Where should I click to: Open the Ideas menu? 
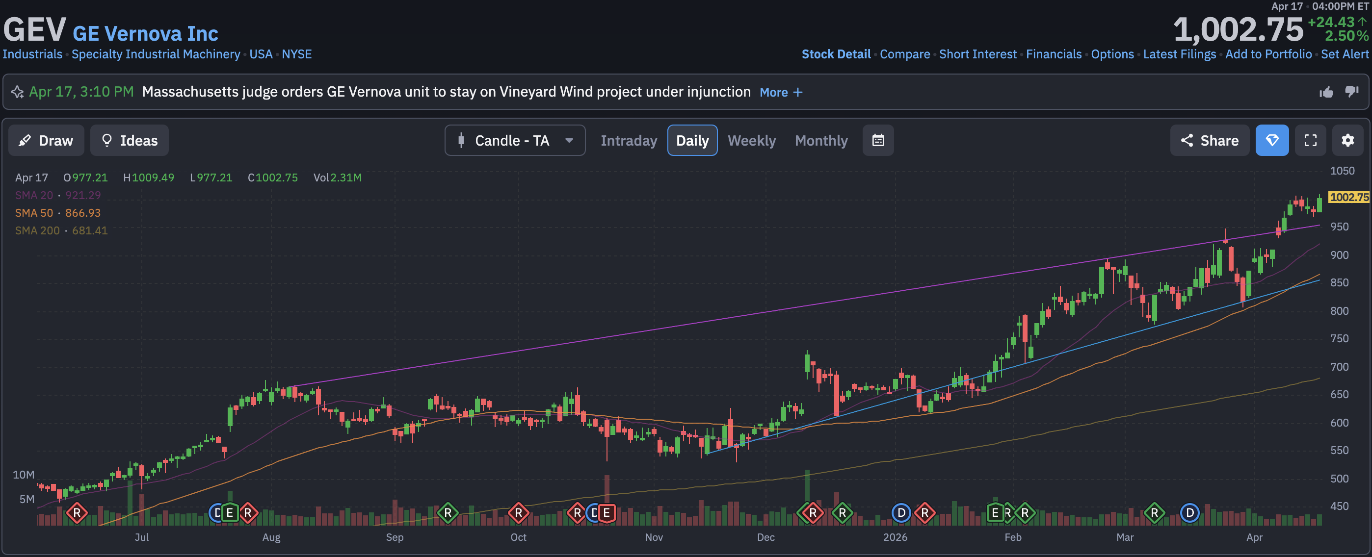pos(130,140)
